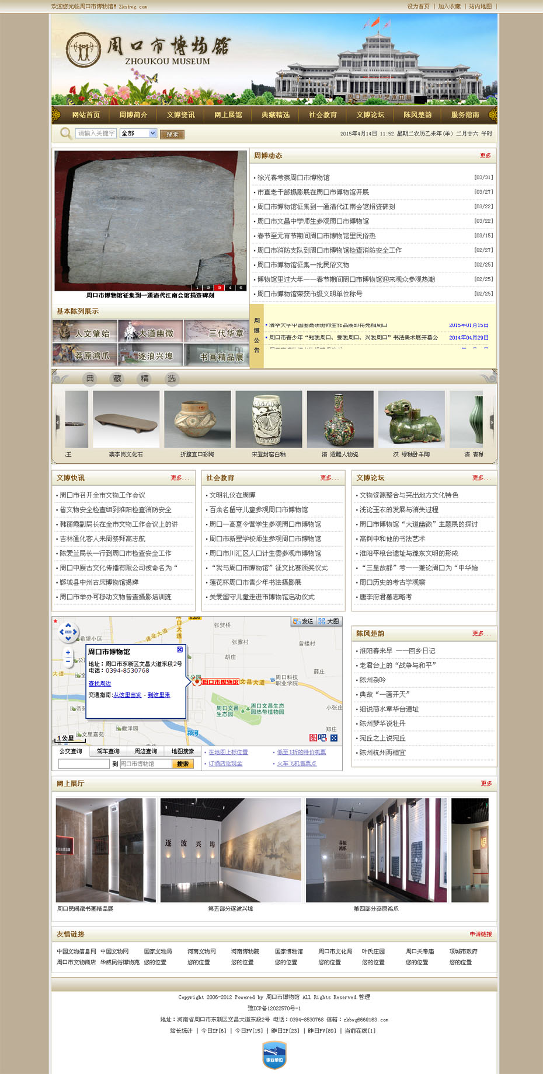Switch to the 周边查询 map tab

click(145, 751)
